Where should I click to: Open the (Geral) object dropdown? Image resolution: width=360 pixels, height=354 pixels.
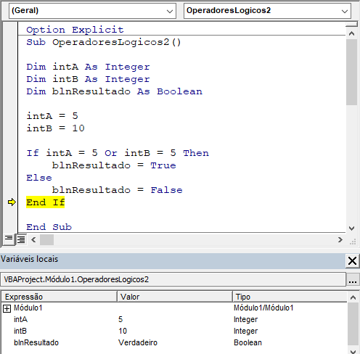(x=92, y=11)
